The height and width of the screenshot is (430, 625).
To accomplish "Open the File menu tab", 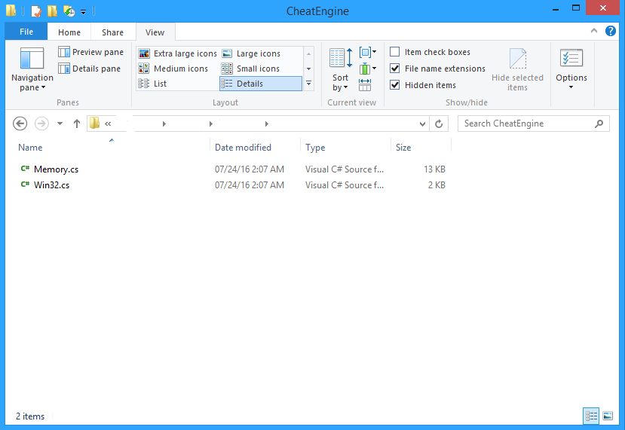I will pyautogui.click(x=26, y=32).
